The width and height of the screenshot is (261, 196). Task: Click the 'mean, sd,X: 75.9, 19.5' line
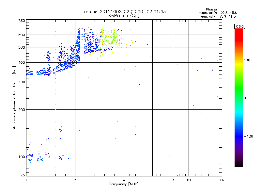217,16
